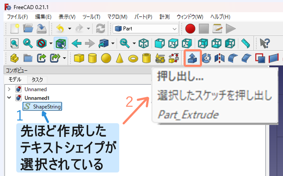This screenshot has height=176, width=283.
Task: Open the shape builder tool
Action: 174,58
